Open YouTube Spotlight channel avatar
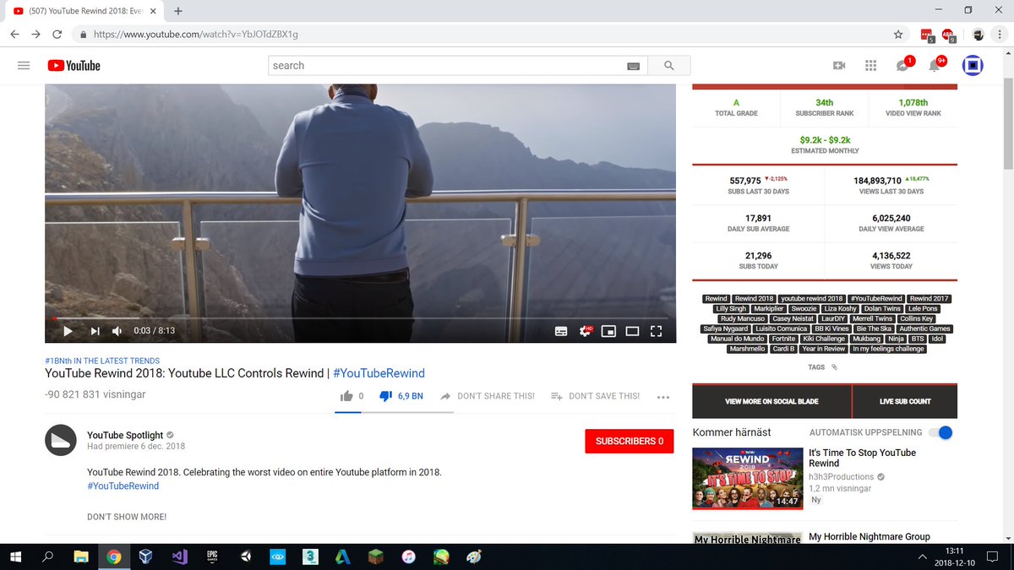Screen dimensions: 1014x570 pyautogui.click(x=61, y=441)
